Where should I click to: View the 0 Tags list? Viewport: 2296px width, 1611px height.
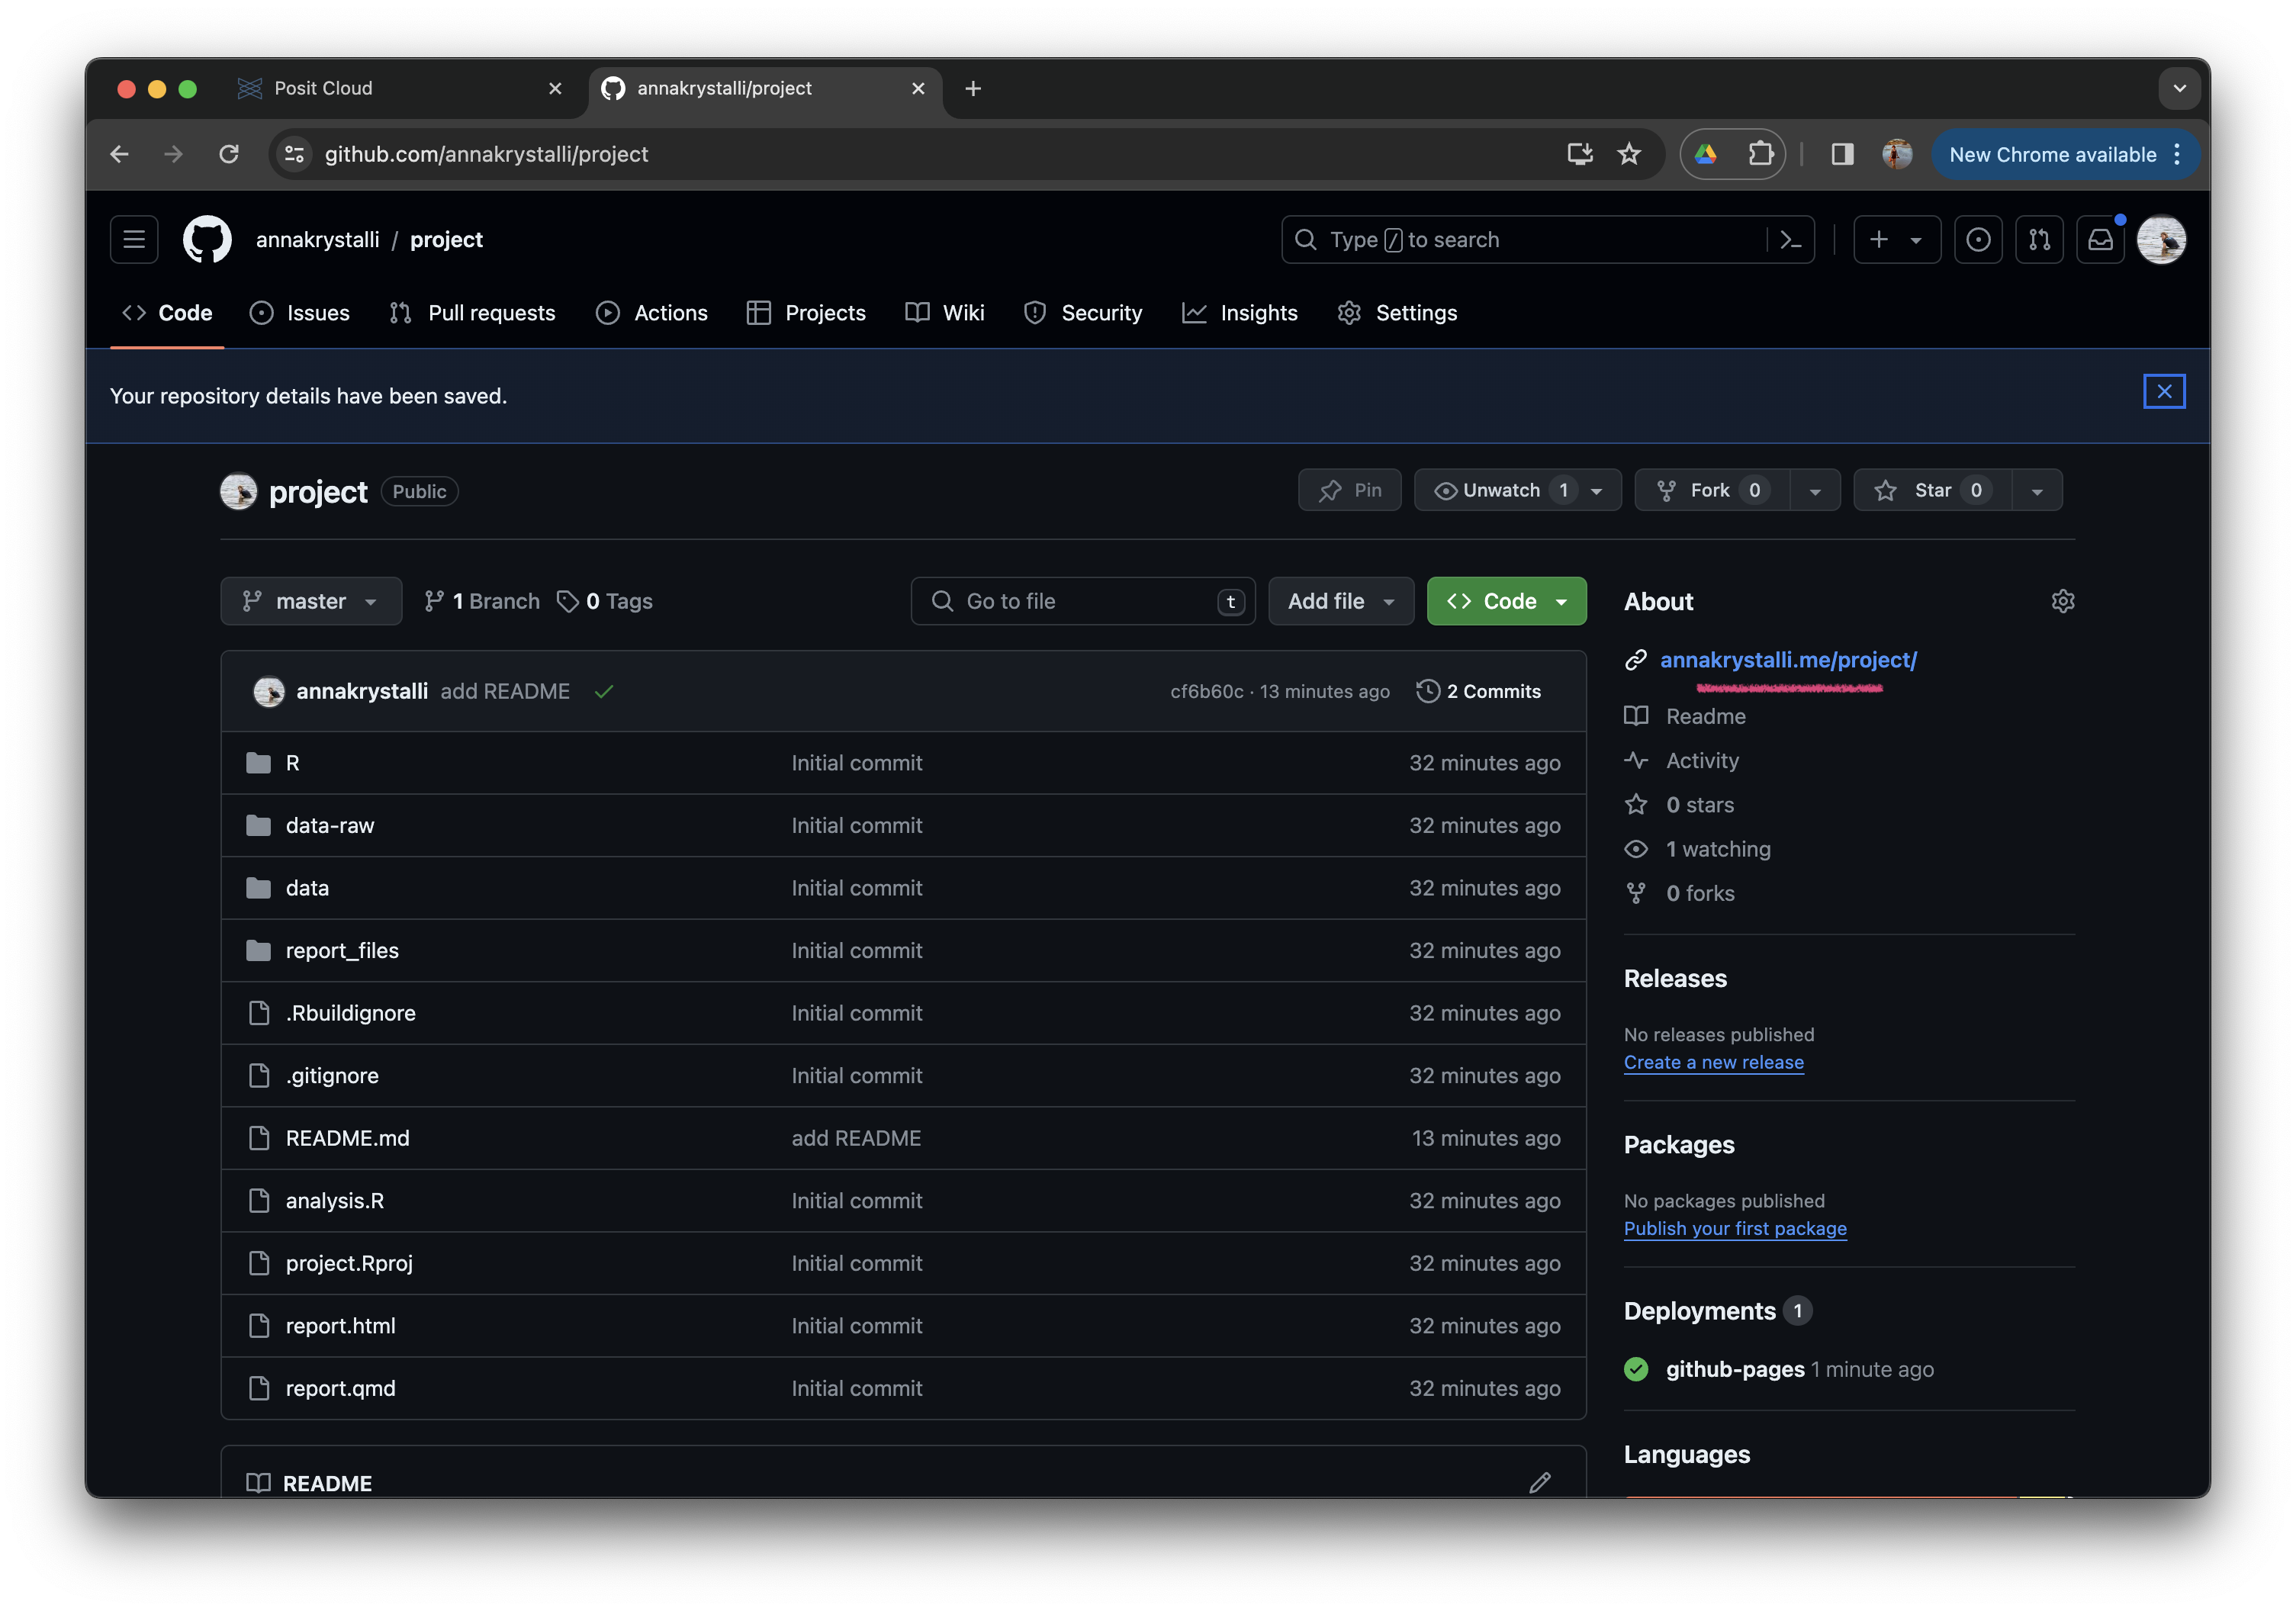(x=605, y=601)
